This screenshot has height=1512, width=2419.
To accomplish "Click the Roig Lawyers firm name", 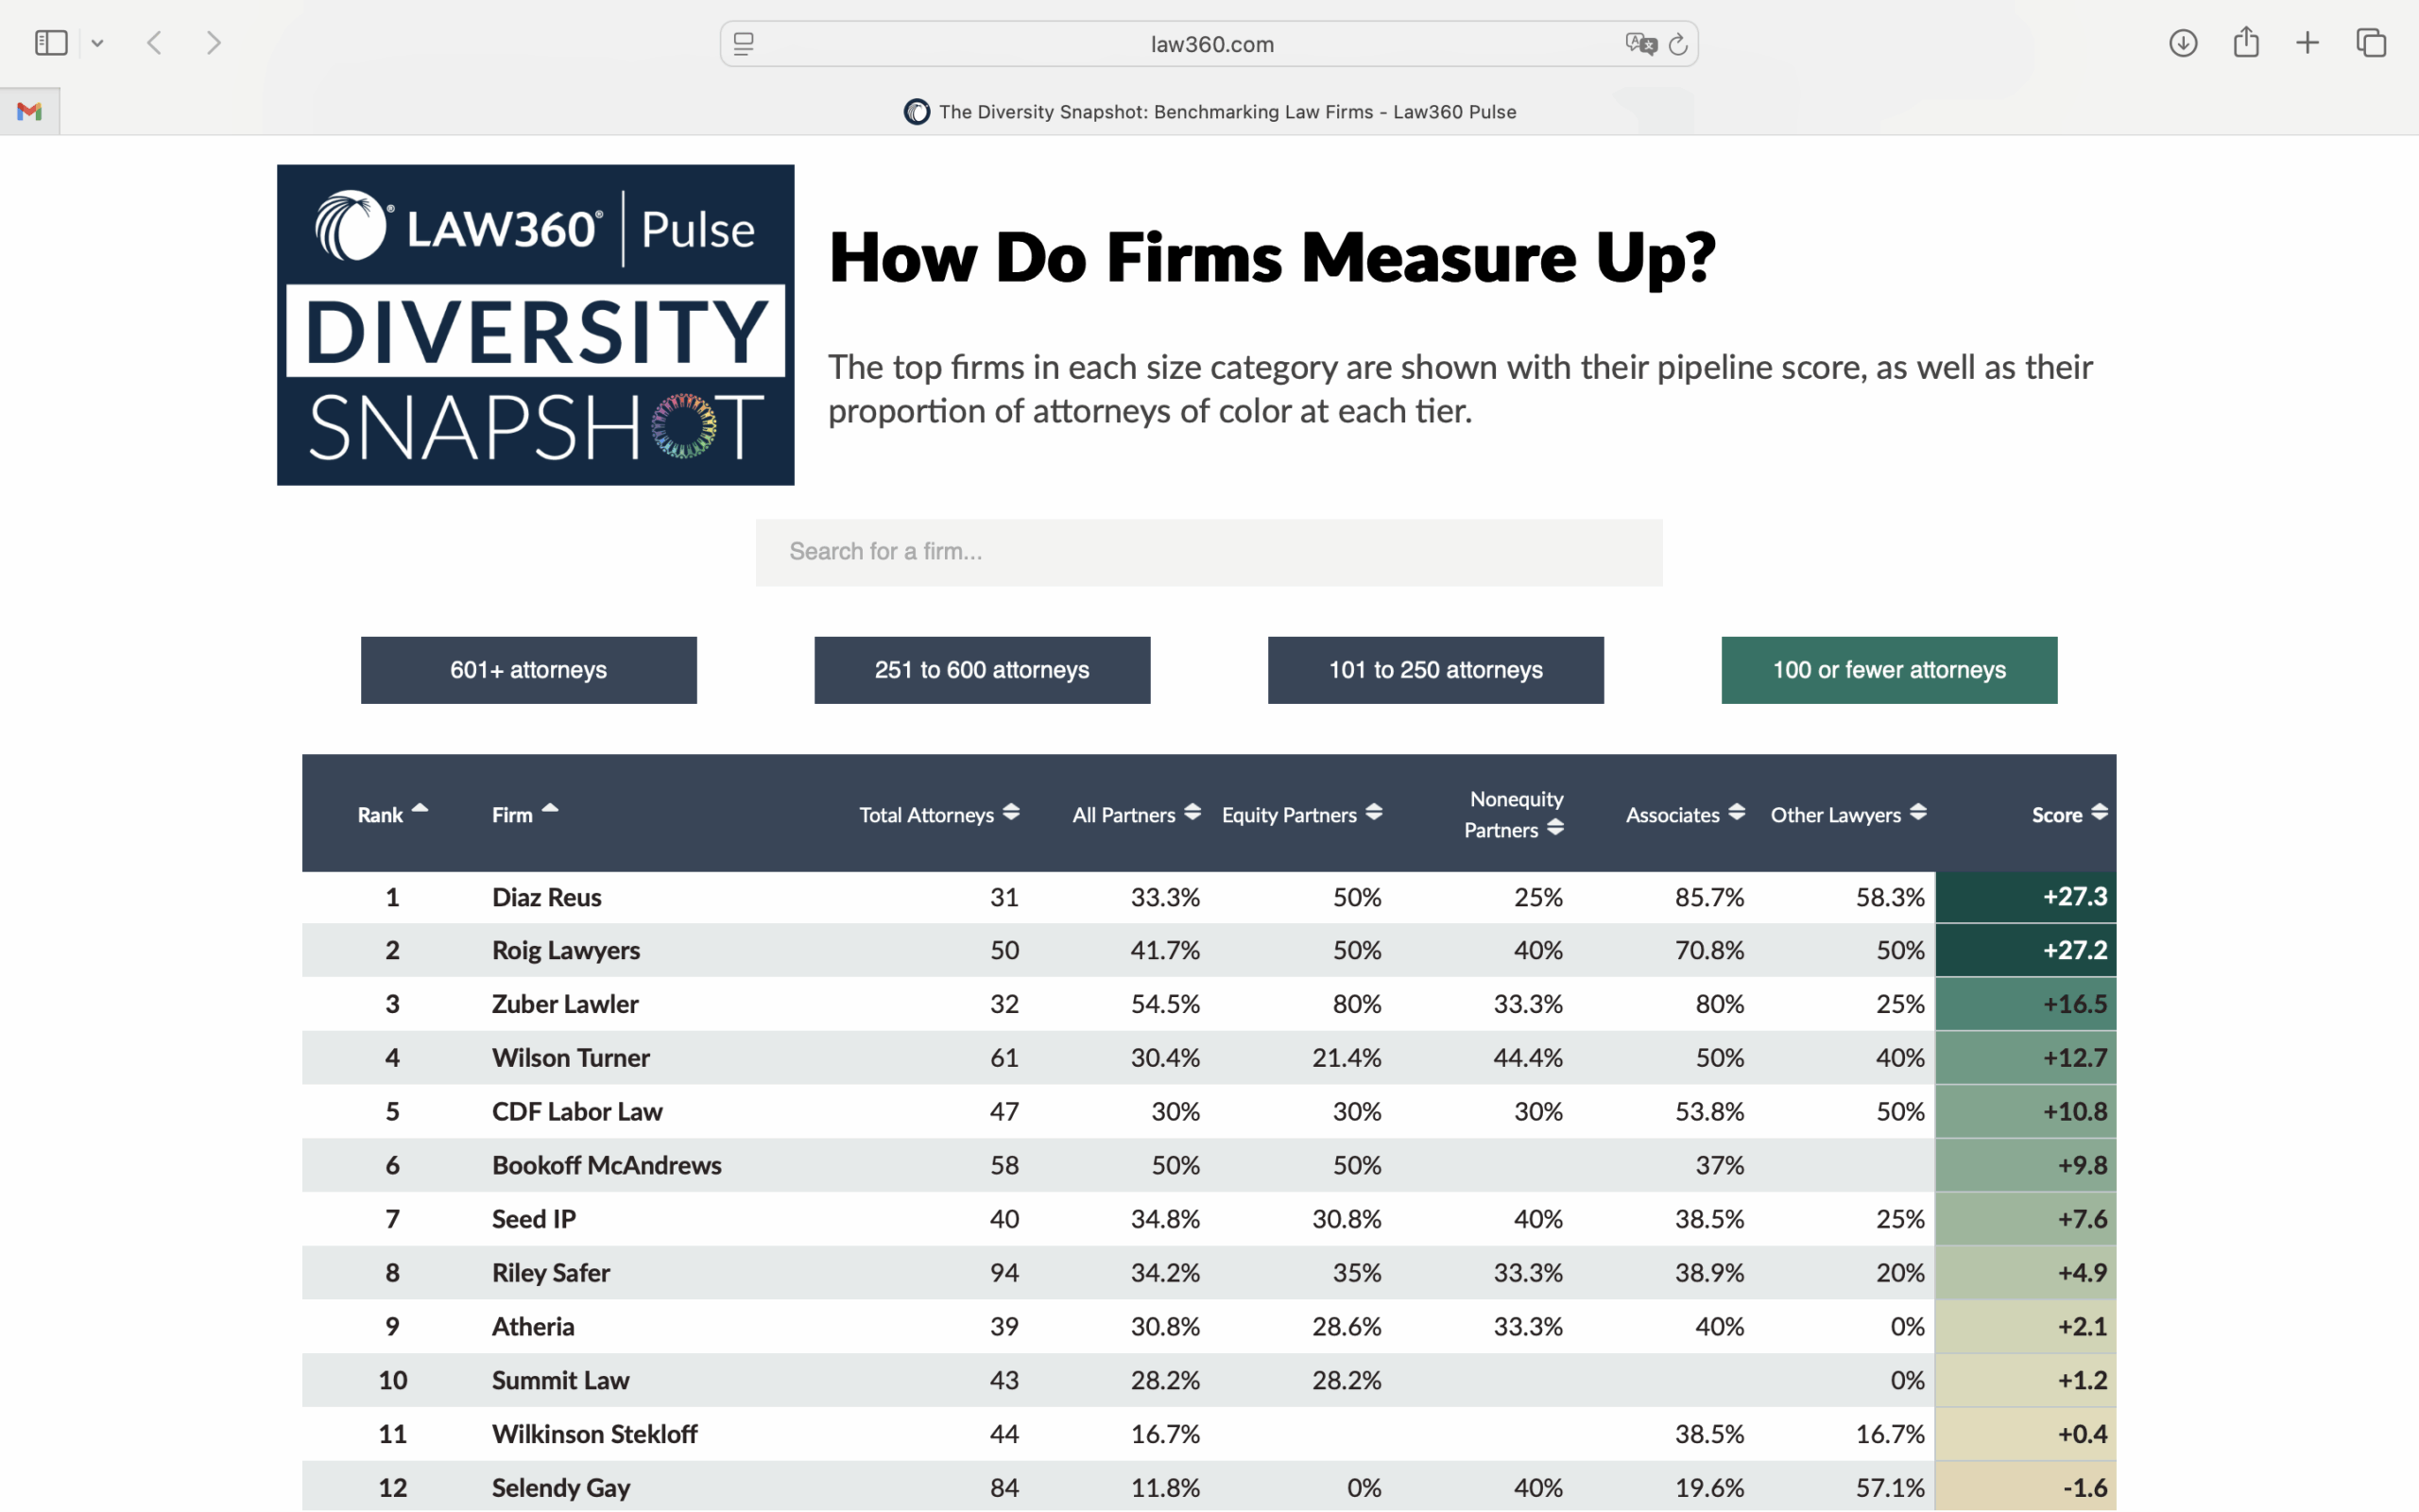I will click(x=566, y=950).
